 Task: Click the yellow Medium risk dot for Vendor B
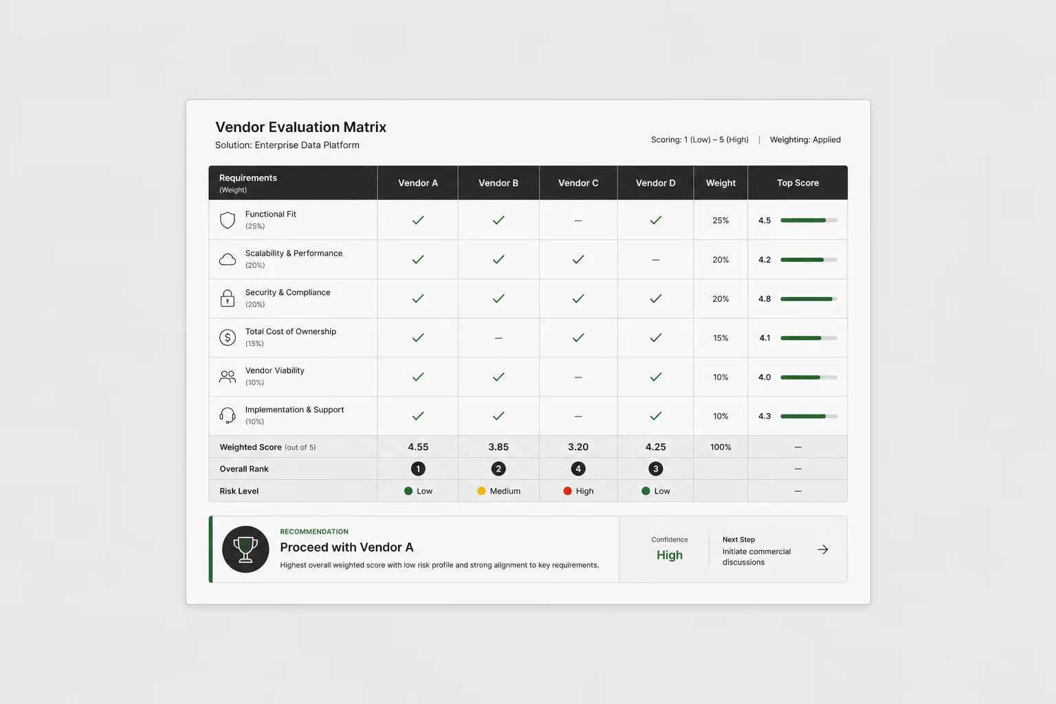(x=481, y=491)
